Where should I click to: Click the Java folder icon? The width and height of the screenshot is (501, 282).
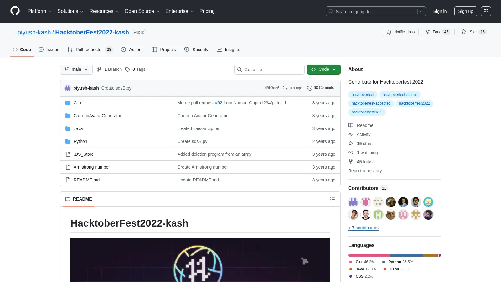pos(68,128)
